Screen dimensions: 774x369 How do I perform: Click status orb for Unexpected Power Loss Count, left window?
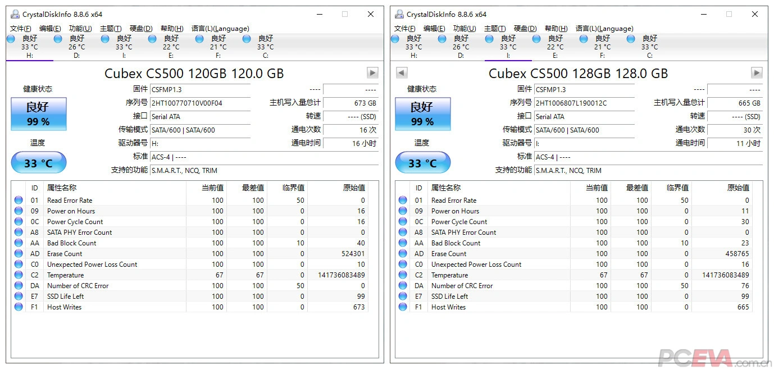pos(19,264)
